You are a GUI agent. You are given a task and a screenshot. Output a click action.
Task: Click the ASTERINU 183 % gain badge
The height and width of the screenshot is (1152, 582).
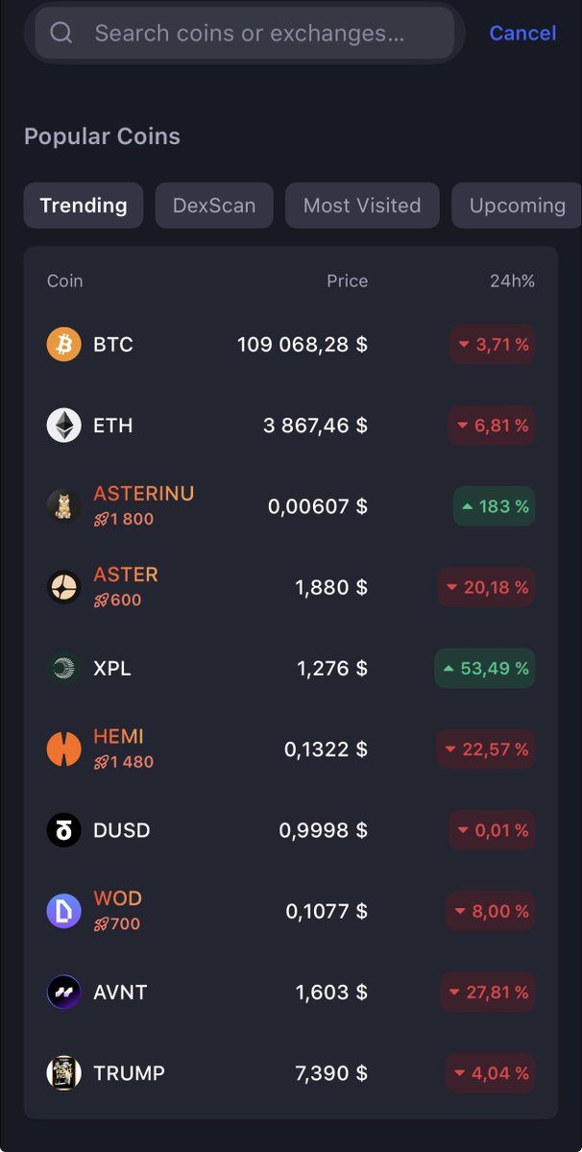point(494,505)
